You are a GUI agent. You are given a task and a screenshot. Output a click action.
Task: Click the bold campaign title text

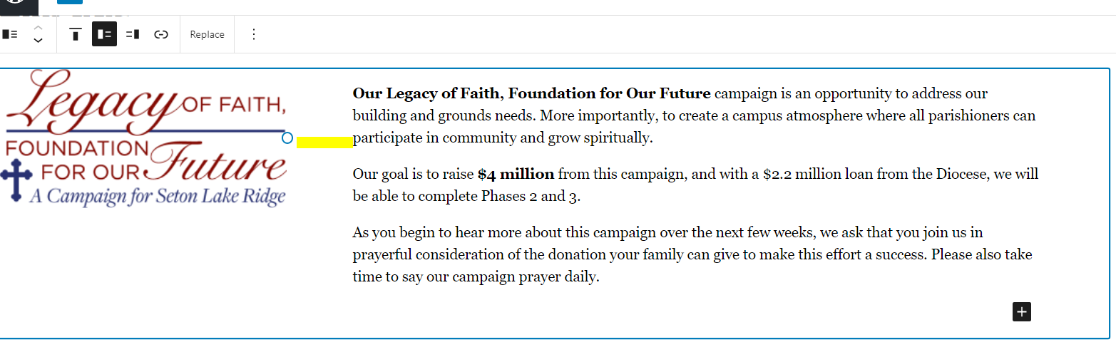click(531, 93)
